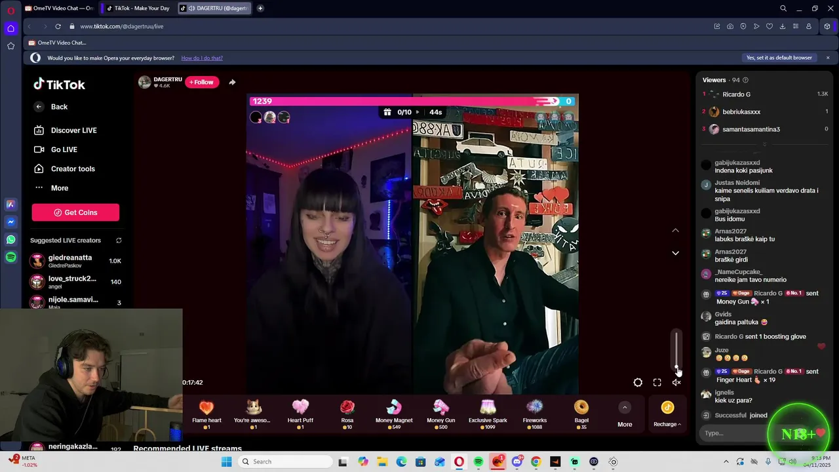Open WhatsApp in Opera sidebar

10,240
